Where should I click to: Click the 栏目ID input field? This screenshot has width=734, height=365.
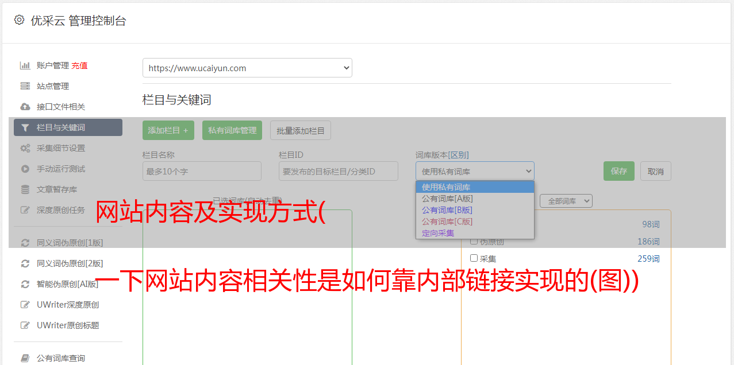pos(339,171)
